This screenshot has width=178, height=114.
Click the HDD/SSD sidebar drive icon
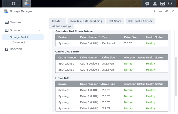7,49
